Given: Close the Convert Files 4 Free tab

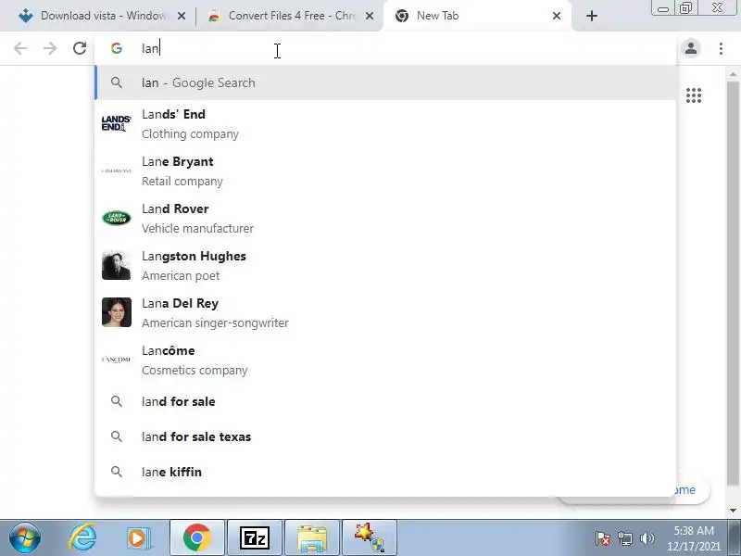Looking at the screenshot, I should point(370,16).
